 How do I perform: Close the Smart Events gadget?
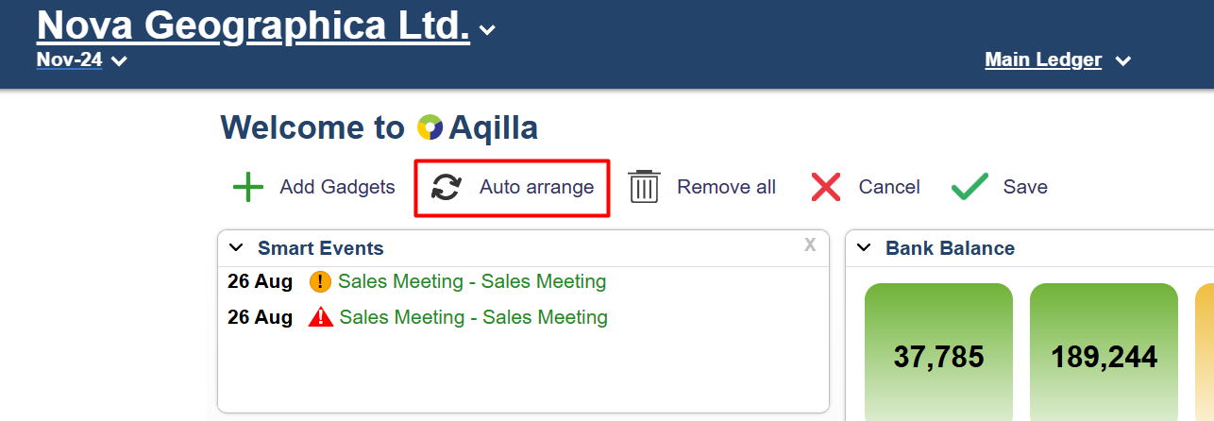(810, 245)
